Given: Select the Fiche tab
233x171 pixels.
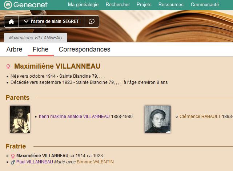Looking at the screenshot, I should [41, 49].
